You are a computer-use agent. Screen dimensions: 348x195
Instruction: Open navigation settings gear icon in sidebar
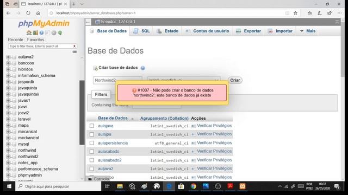tap(54, 32)
